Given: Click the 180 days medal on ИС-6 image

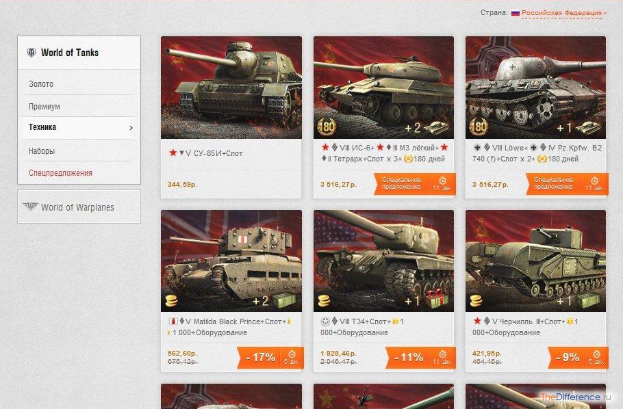Looking at the screenshot, I should 326,127.
